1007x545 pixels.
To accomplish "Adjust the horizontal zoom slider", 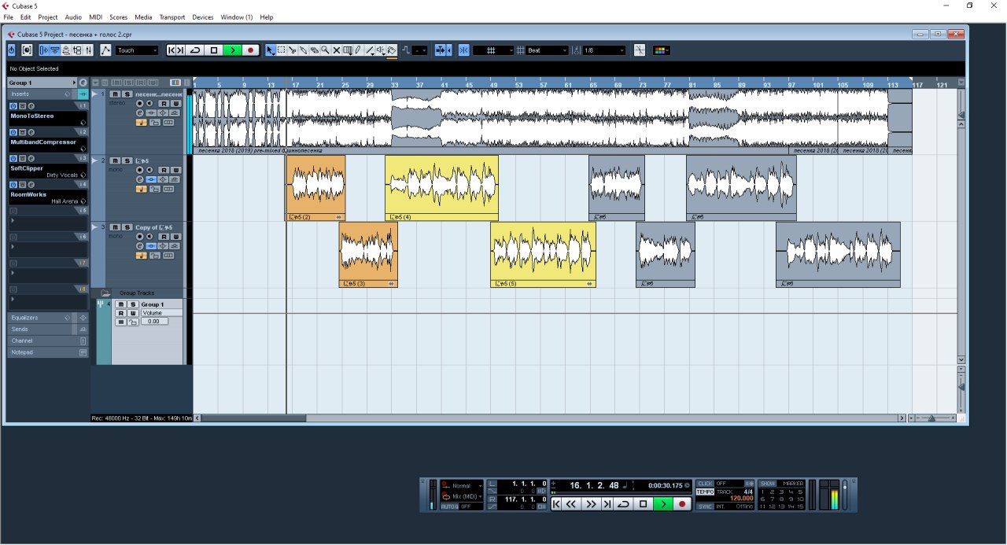I will [931, 418].
